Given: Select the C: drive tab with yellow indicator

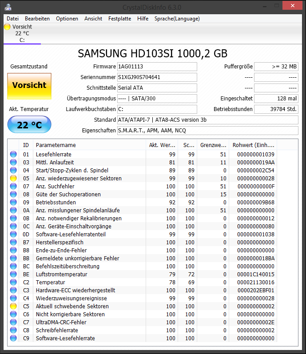Looking at the screenshot, I should (x=22, y=33).
